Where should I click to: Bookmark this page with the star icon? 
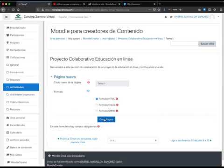(x=159, y=10)
